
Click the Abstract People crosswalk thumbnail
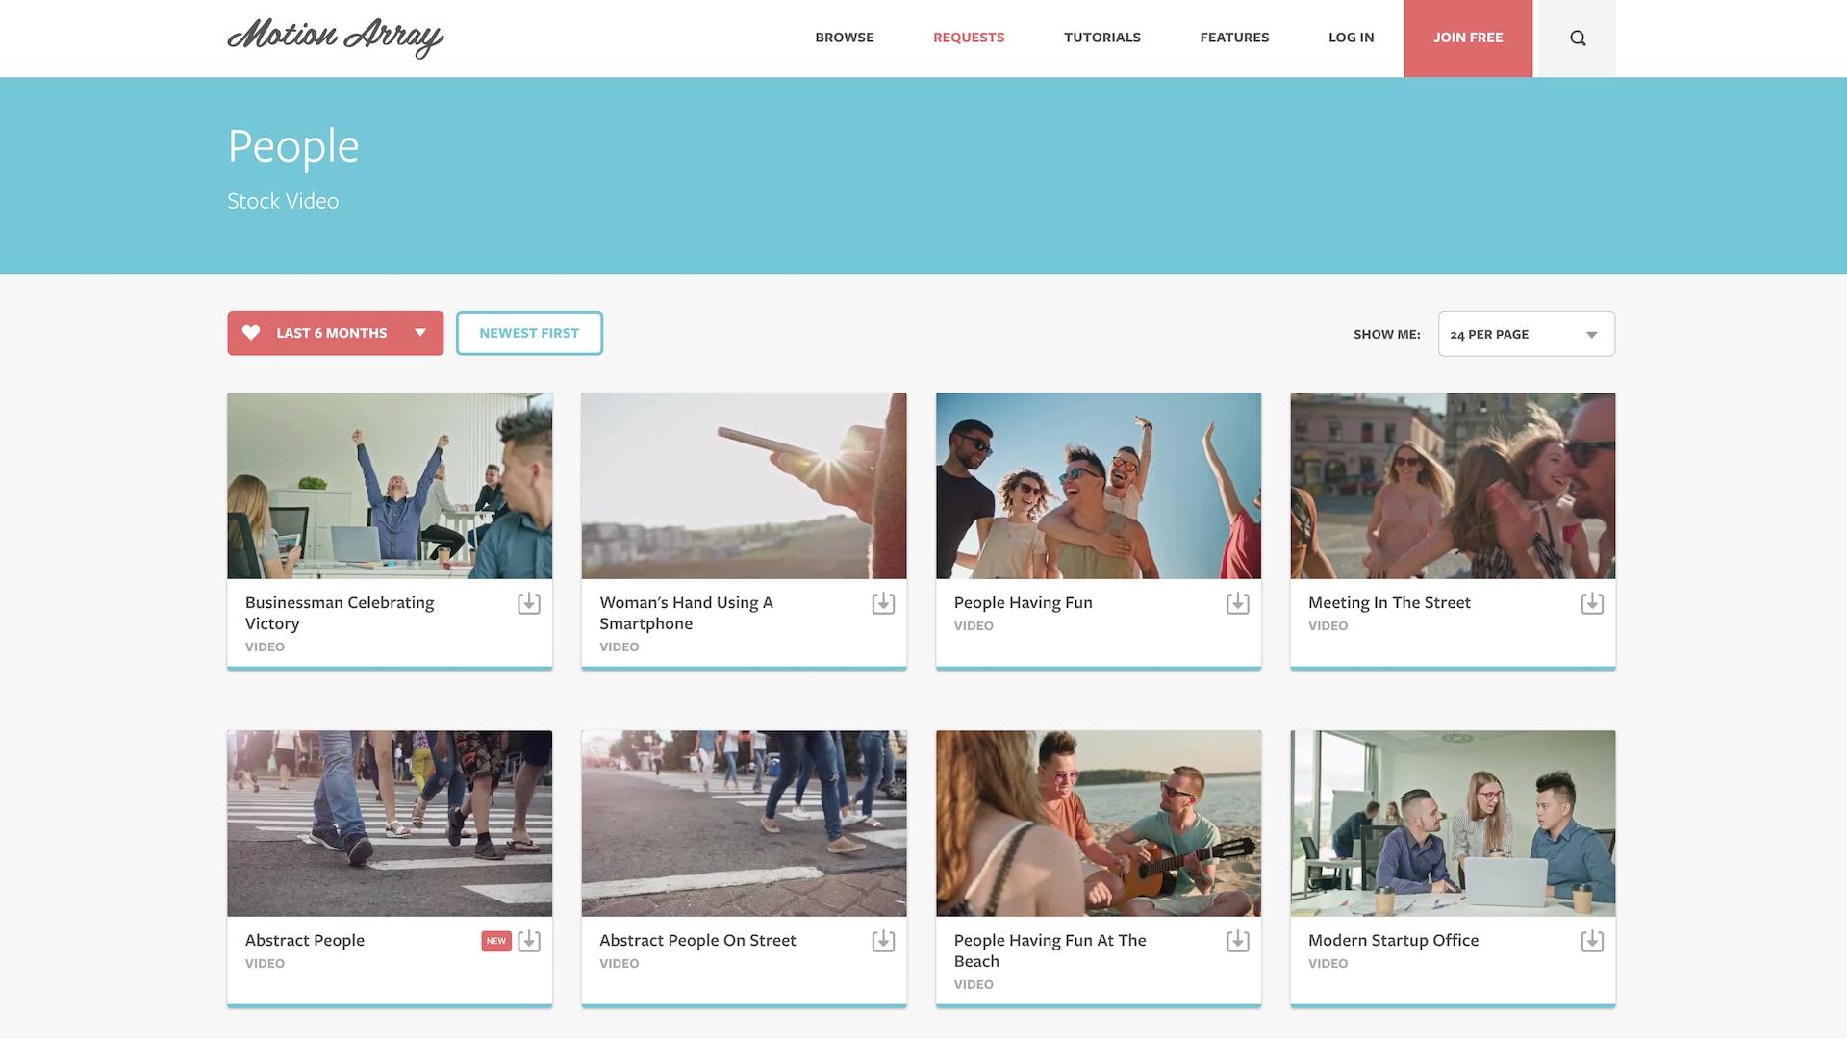click(390, 824)
